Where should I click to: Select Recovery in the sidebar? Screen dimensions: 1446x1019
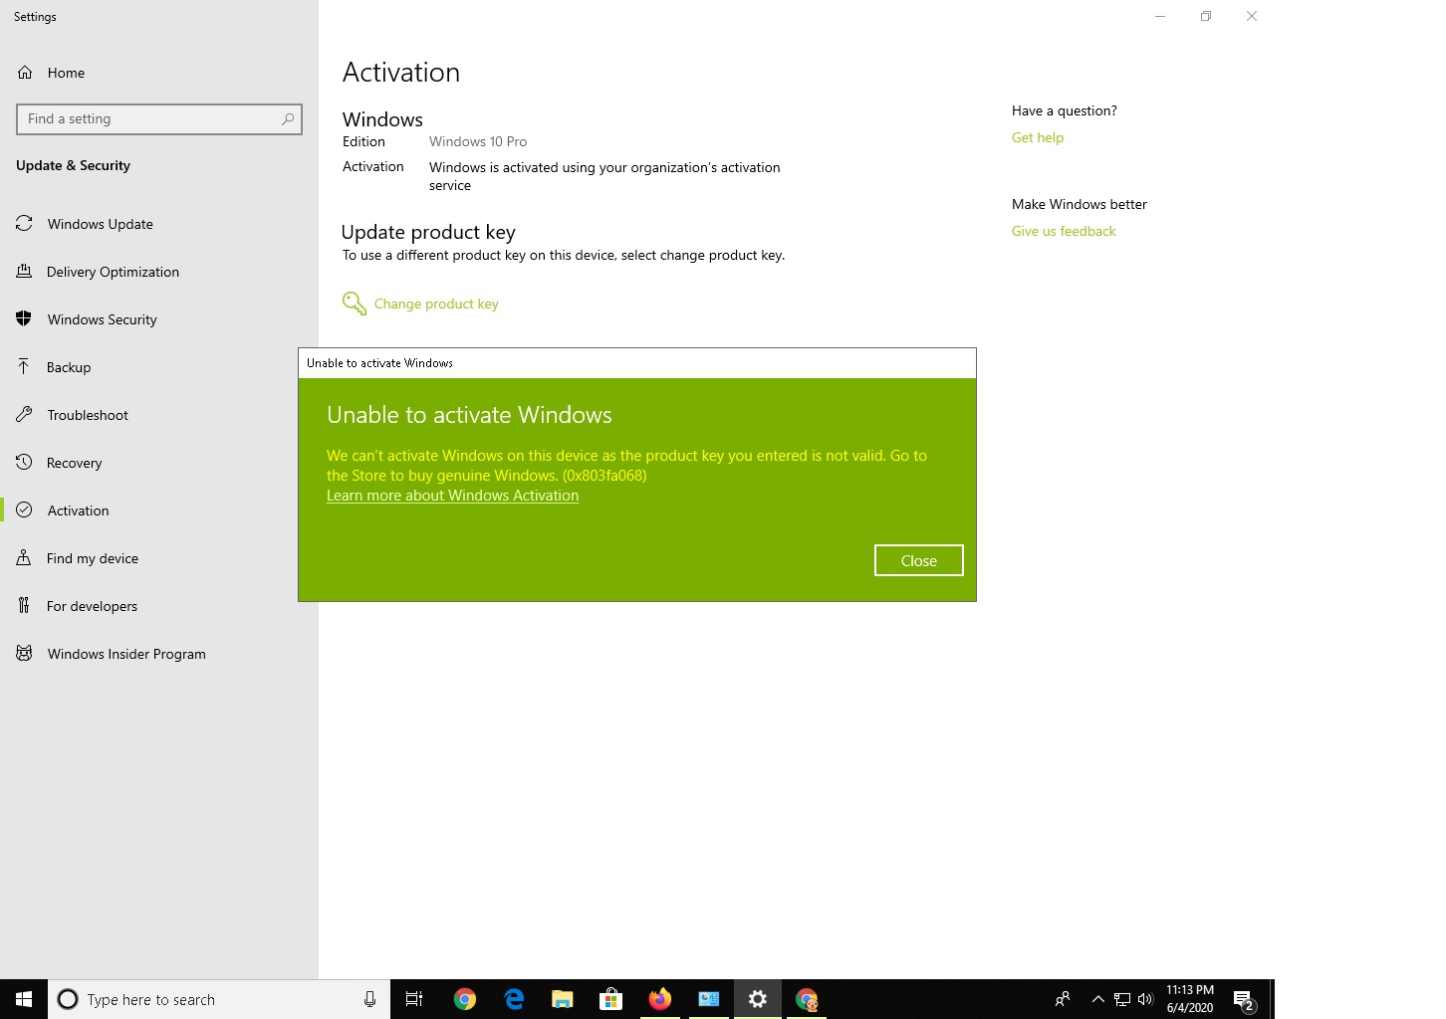click(x=75, y=463)
